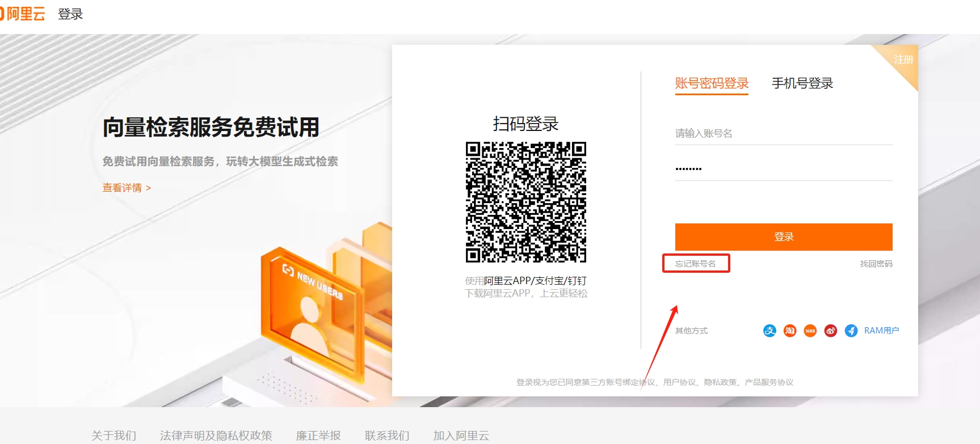The width and height of the screenshot is (980, 444).
Task: Open the 用户协议 link
Action: coord(679,382)
